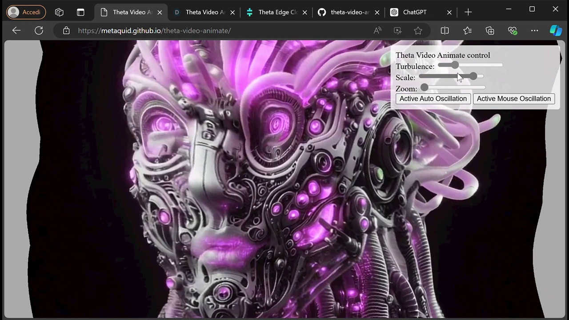Screen dimensions: 569x320
Task: Open a new tab with plus button
Action: point(468,12)
